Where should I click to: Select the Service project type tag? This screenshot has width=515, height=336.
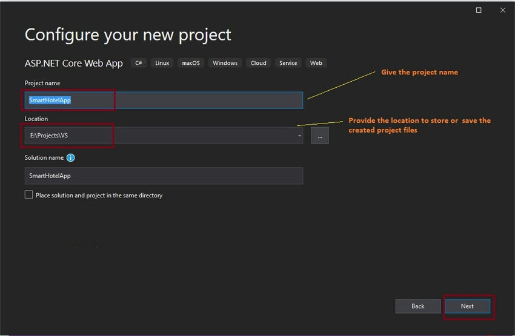288,63
